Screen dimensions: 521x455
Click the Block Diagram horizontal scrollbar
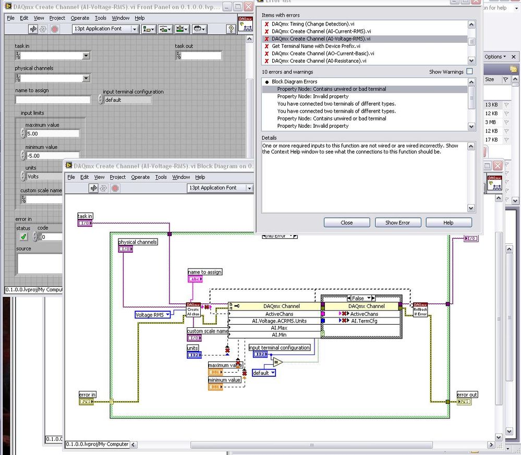pyautogui.click(x=311, y=445)
